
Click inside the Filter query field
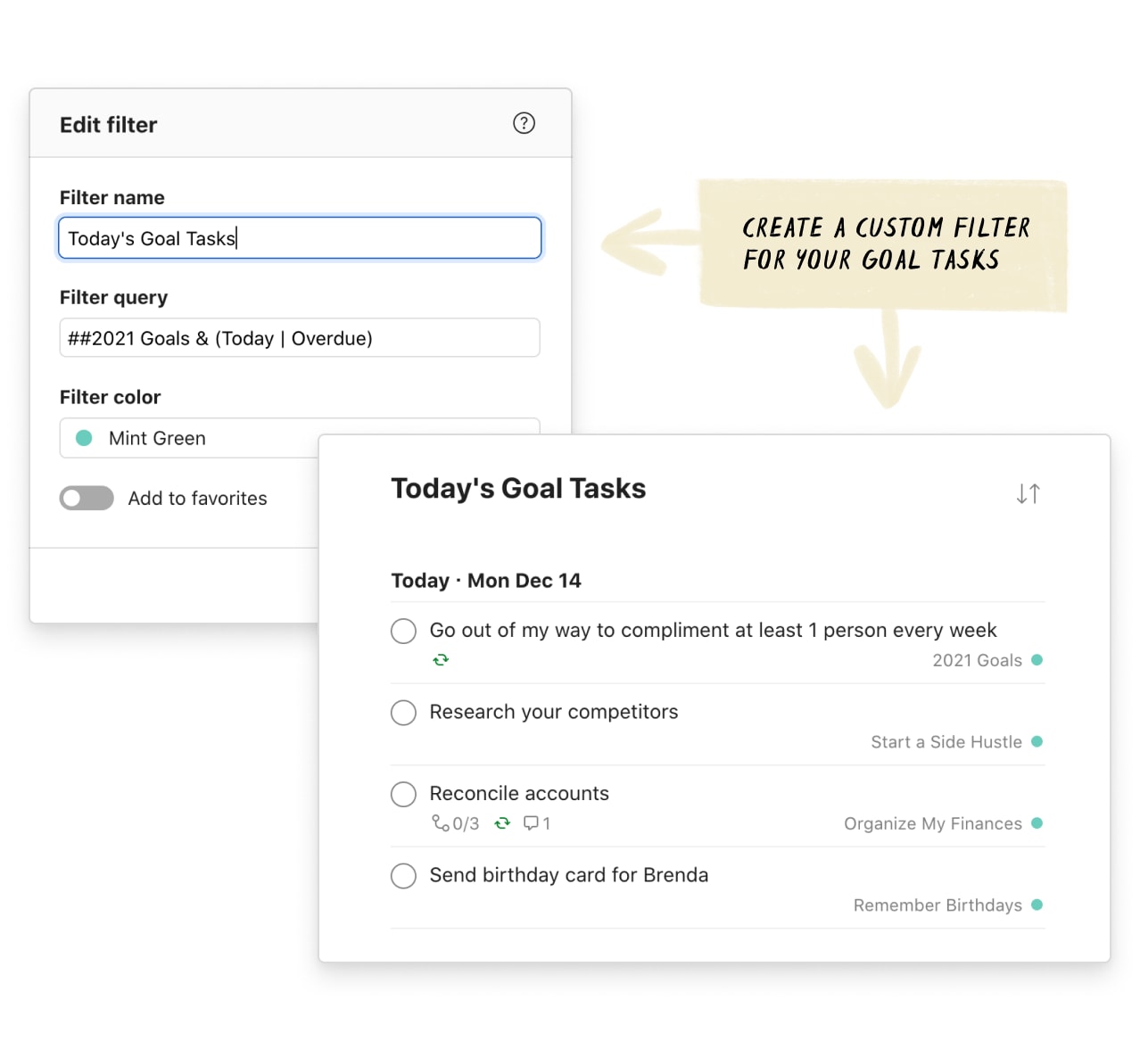coord(299,338)
